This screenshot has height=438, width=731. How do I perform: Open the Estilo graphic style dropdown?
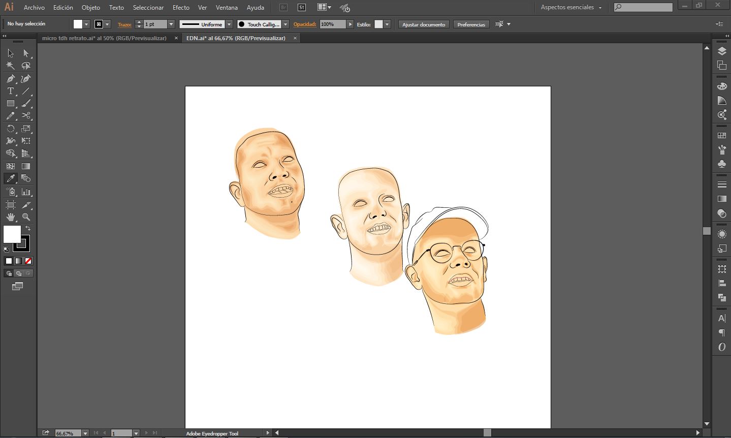click(x=387, y=24)
